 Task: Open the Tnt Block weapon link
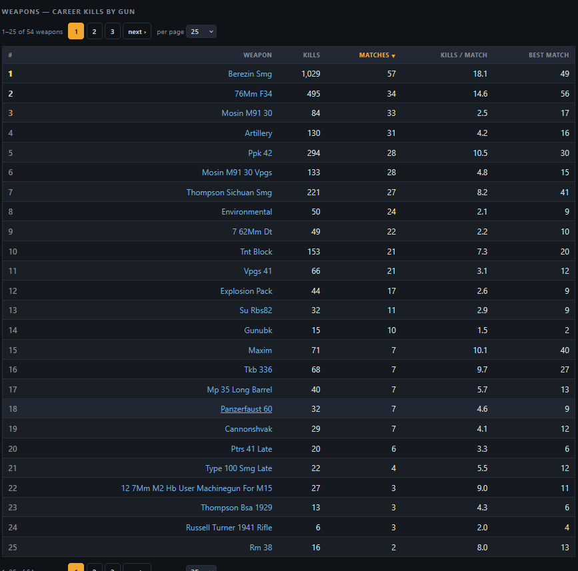[256, 252]
